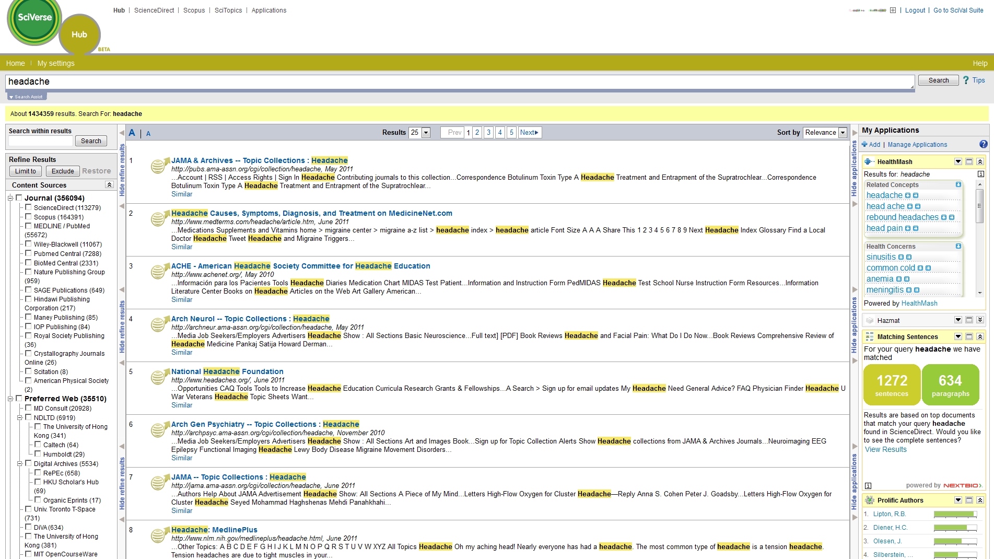The height and width of the screenshot is (559, 994).
Task: Maximize the HealthMash gadget window icon
Action: click(x=969, y=161)
